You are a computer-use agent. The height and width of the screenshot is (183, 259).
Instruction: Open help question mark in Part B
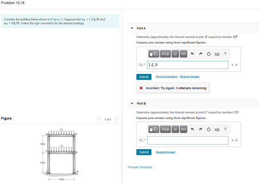(225, 129)
